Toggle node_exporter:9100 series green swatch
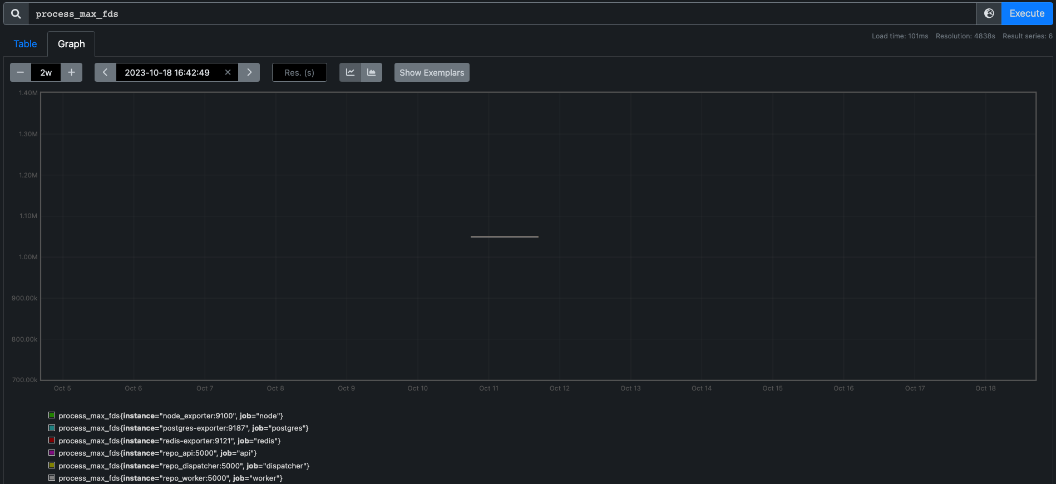The height and width of the screenshot is (484, 1056). pos(52,415)
